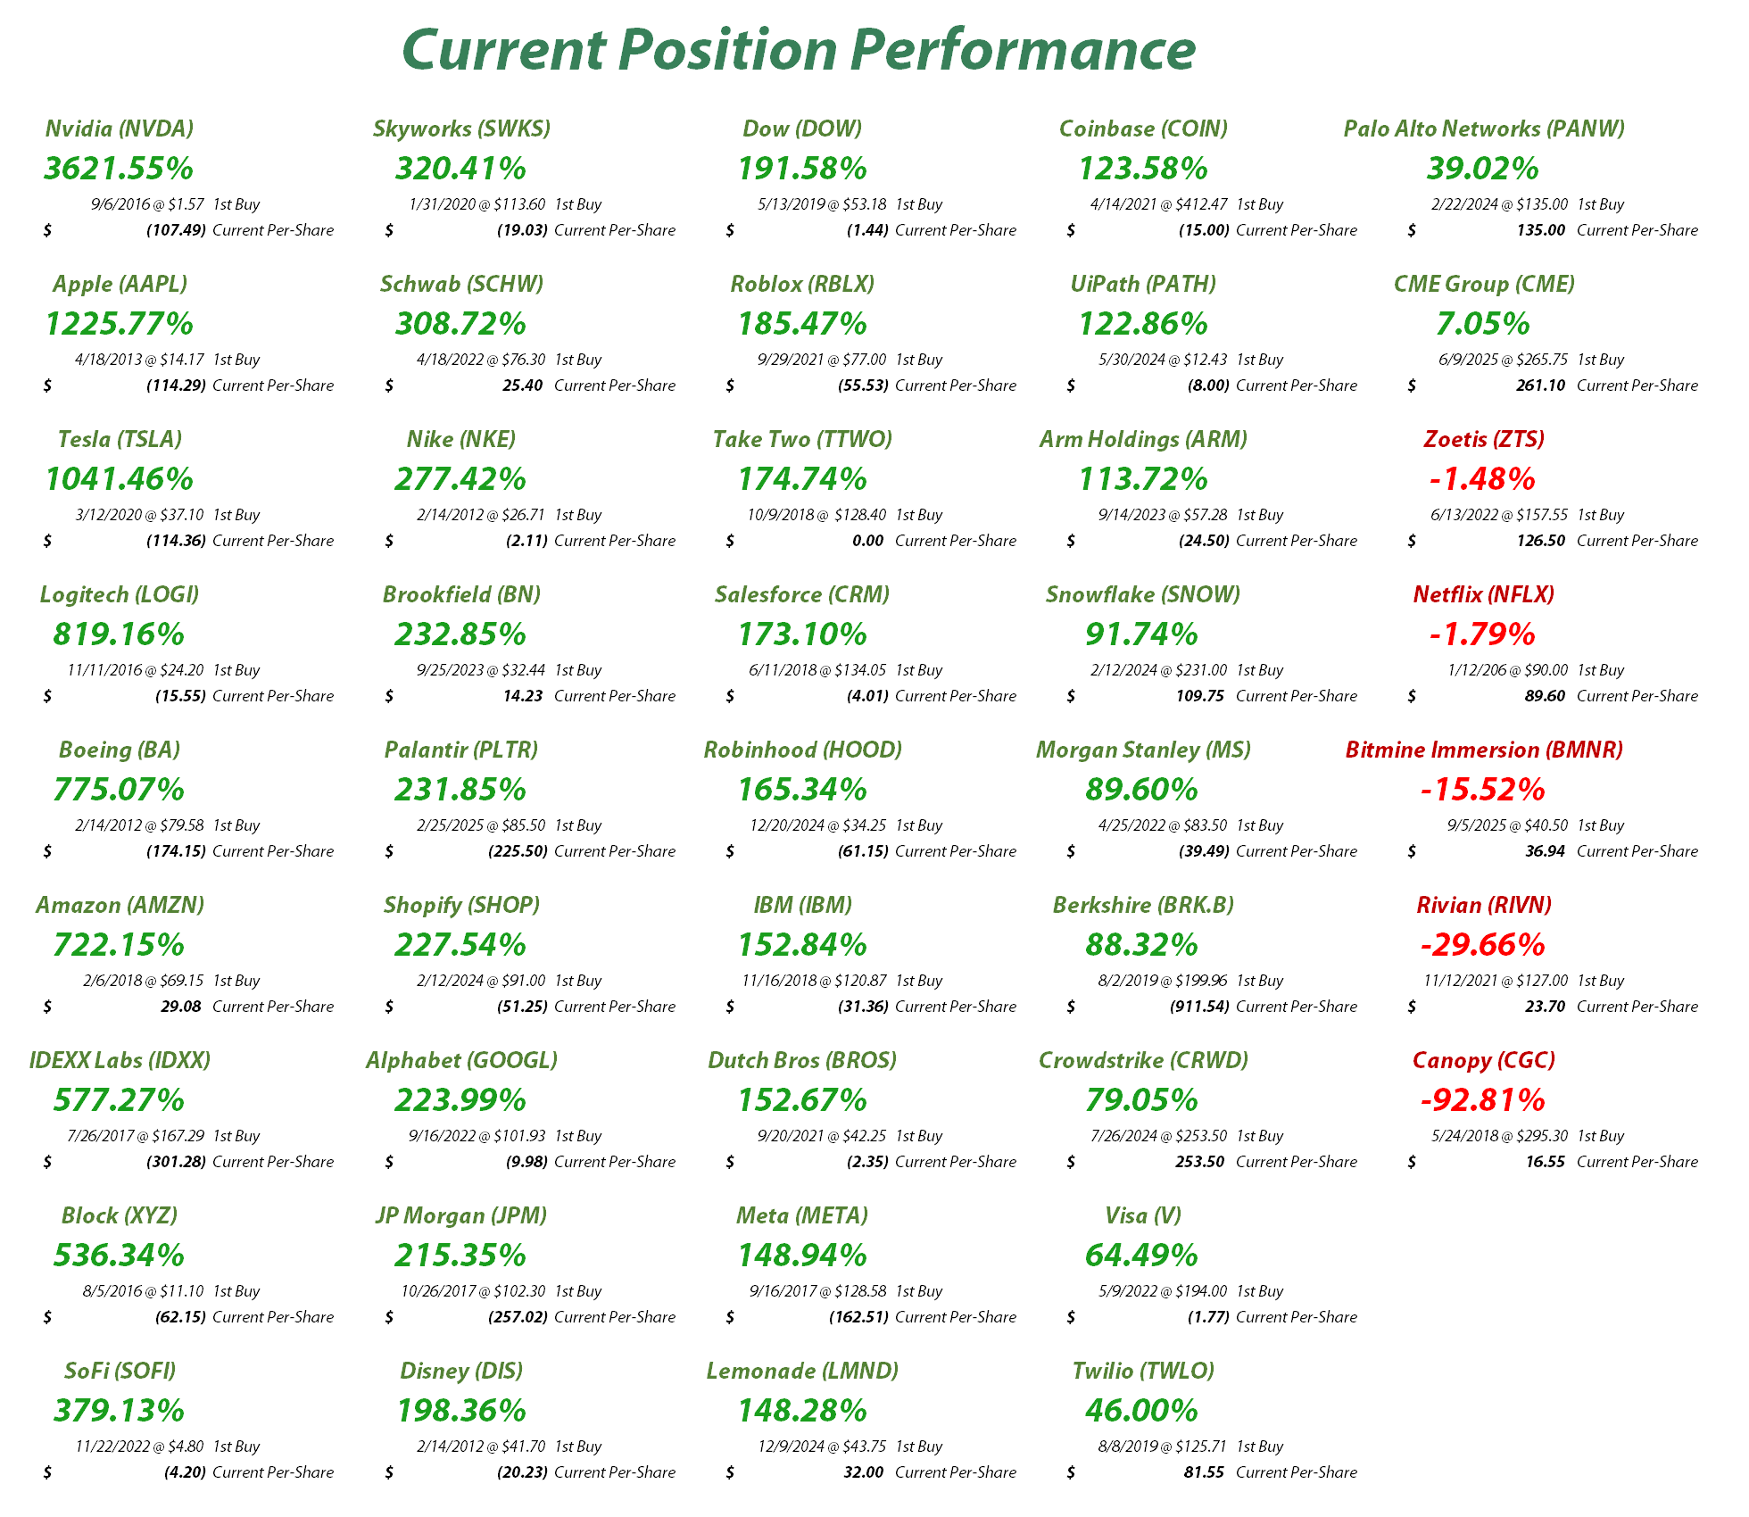1749x1517 pixels.
Task: Open the Tesla (TSLA) position name
Action: pos(120,439)
